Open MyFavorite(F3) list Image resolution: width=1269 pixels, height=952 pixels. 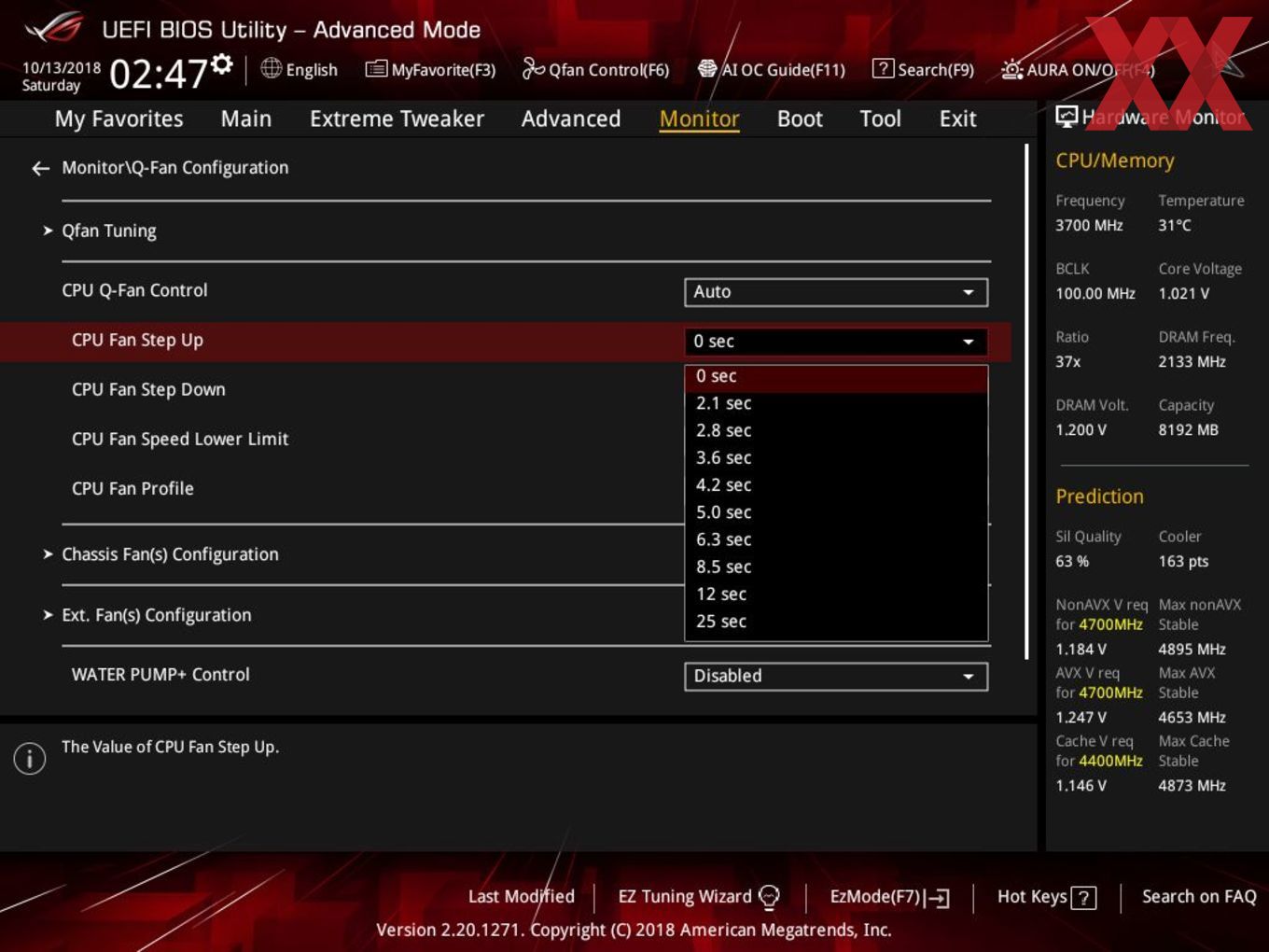(430, 69)
